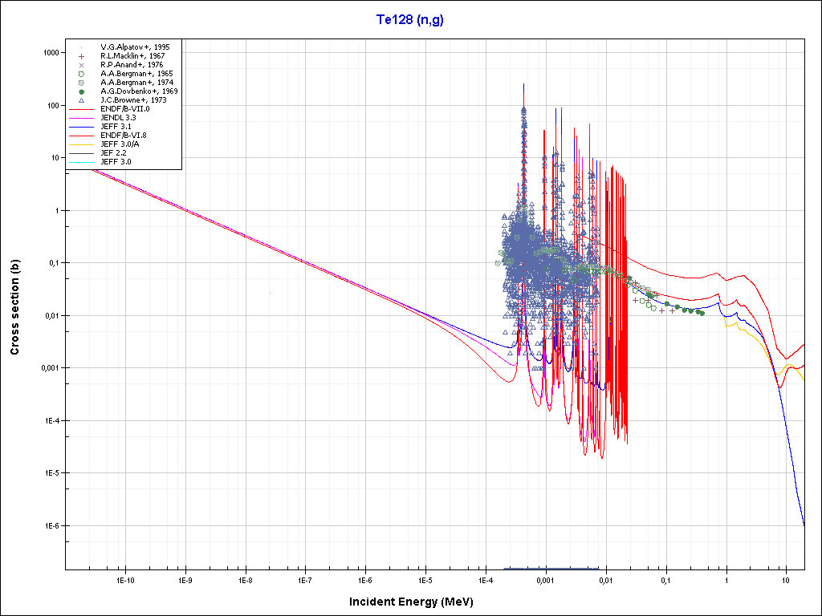The width and height of the screenshot is (822, 616).
Task: Click the magenta line sample for JENDL 3.3
Action: point(82,118)
